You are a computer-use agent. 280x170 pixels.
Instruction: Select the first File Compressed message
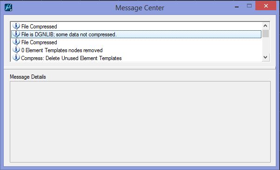point(136,26)
